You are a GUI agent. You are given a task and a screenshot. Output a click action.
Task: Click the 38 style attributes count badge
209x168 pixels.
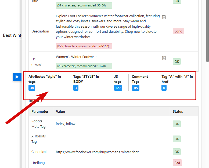click(32, 88)
